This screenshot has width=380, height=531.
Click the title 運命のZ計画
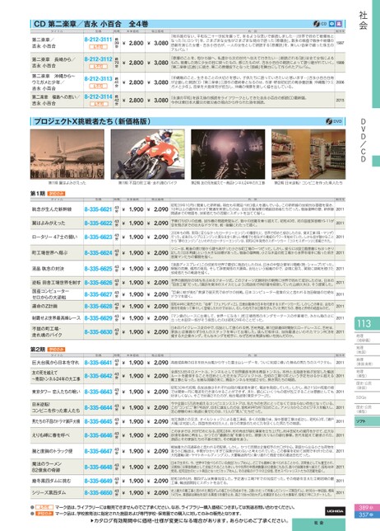coord(44,306)
